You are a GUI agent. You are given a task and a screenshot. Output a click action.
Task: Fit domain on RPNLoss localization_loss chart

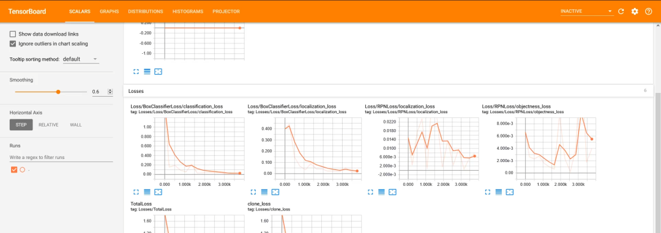(x=392, y=191)
